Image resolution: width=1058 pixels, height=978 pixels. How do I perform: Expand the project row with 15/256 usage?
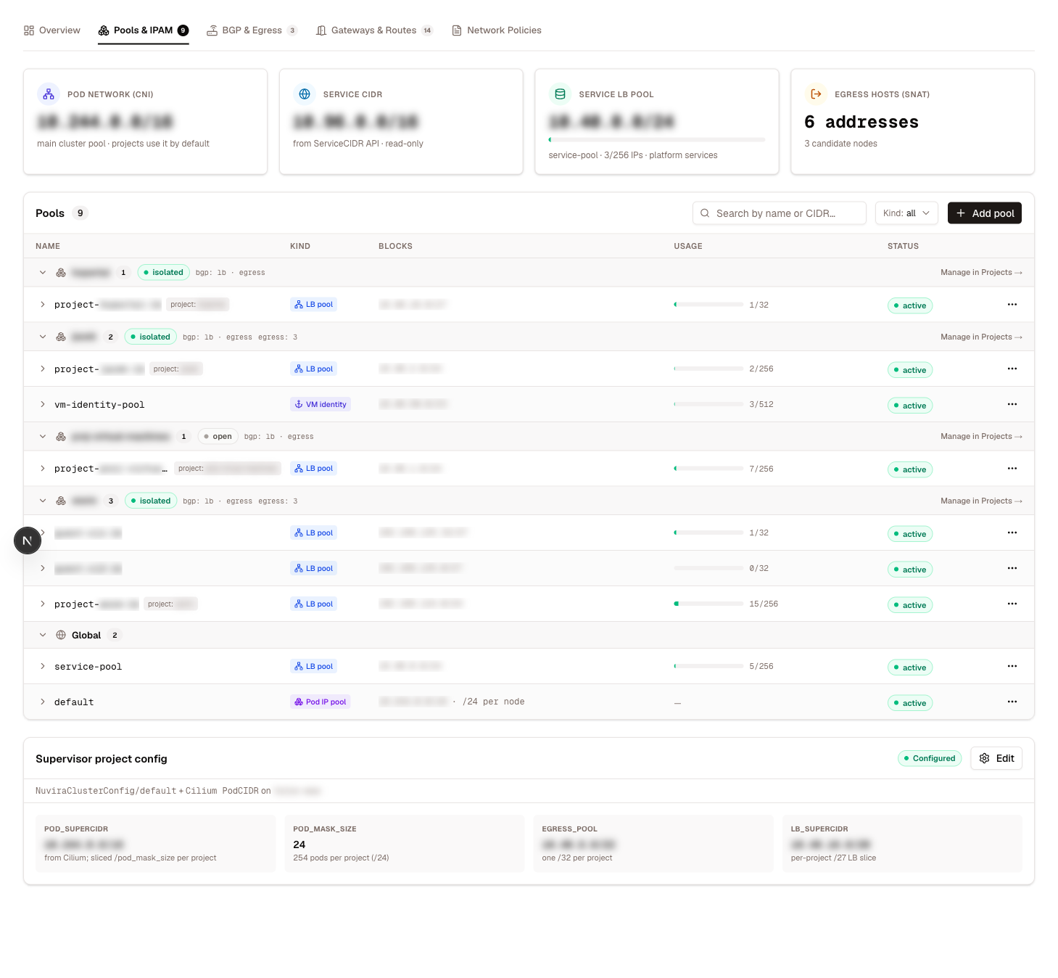click(x=43, y=604)
